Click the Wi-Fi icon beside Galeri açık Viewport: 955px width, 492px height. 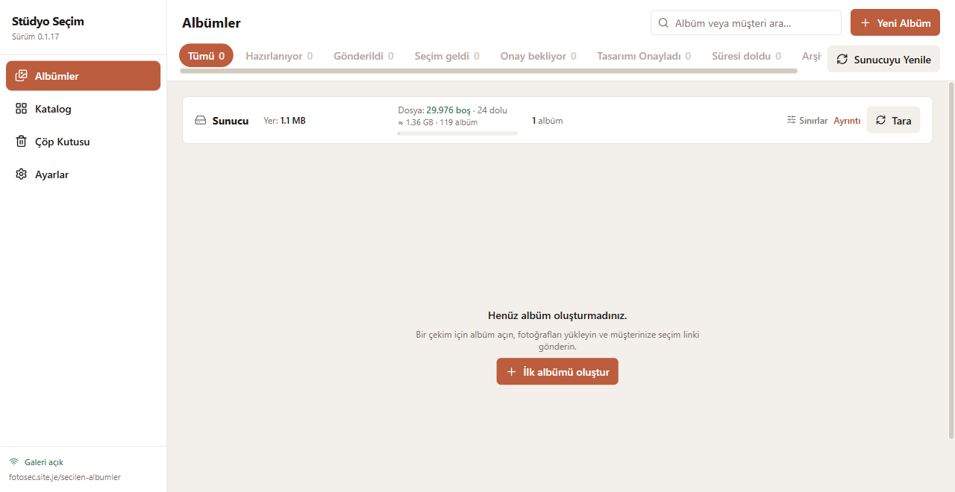tap(13, 462)
